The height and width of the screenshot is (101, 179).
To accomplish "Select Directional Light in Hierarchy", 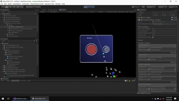I will (x=11, y=16).
